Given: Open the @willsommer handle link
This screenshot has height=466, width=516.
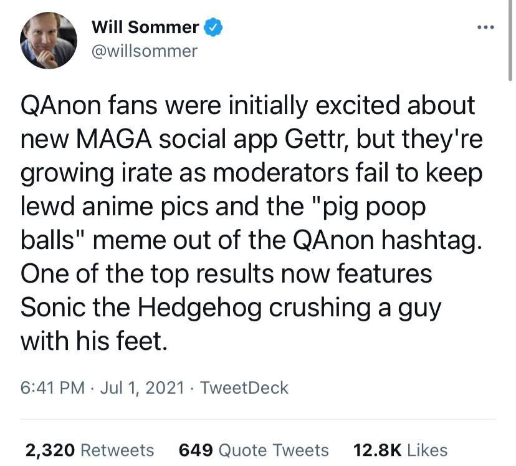Looking at the screenshot, I should (144, 51).
